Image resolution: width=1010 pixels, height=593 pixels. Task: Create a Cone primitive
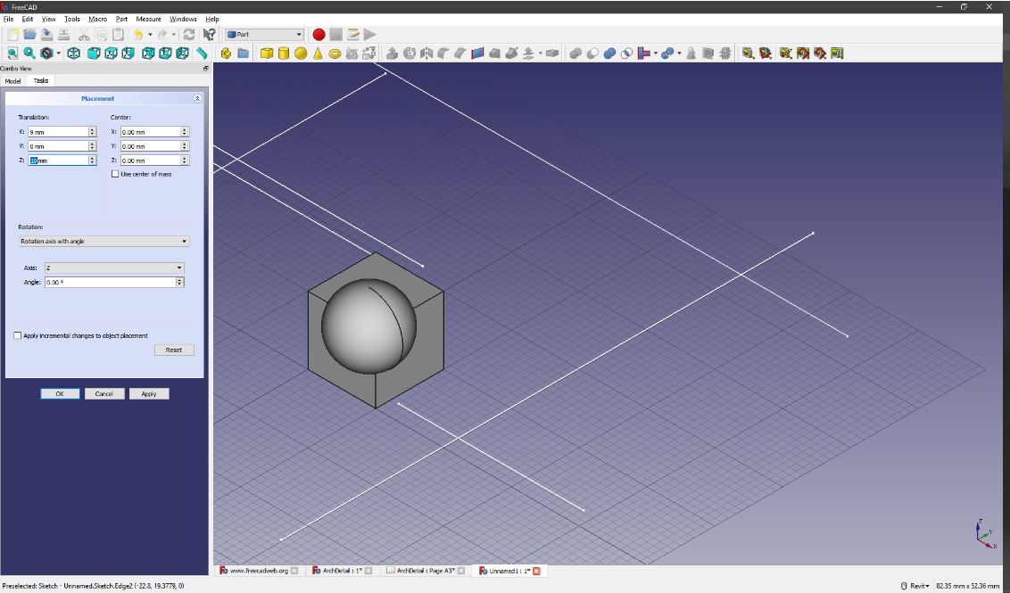(x=318, y=54)
